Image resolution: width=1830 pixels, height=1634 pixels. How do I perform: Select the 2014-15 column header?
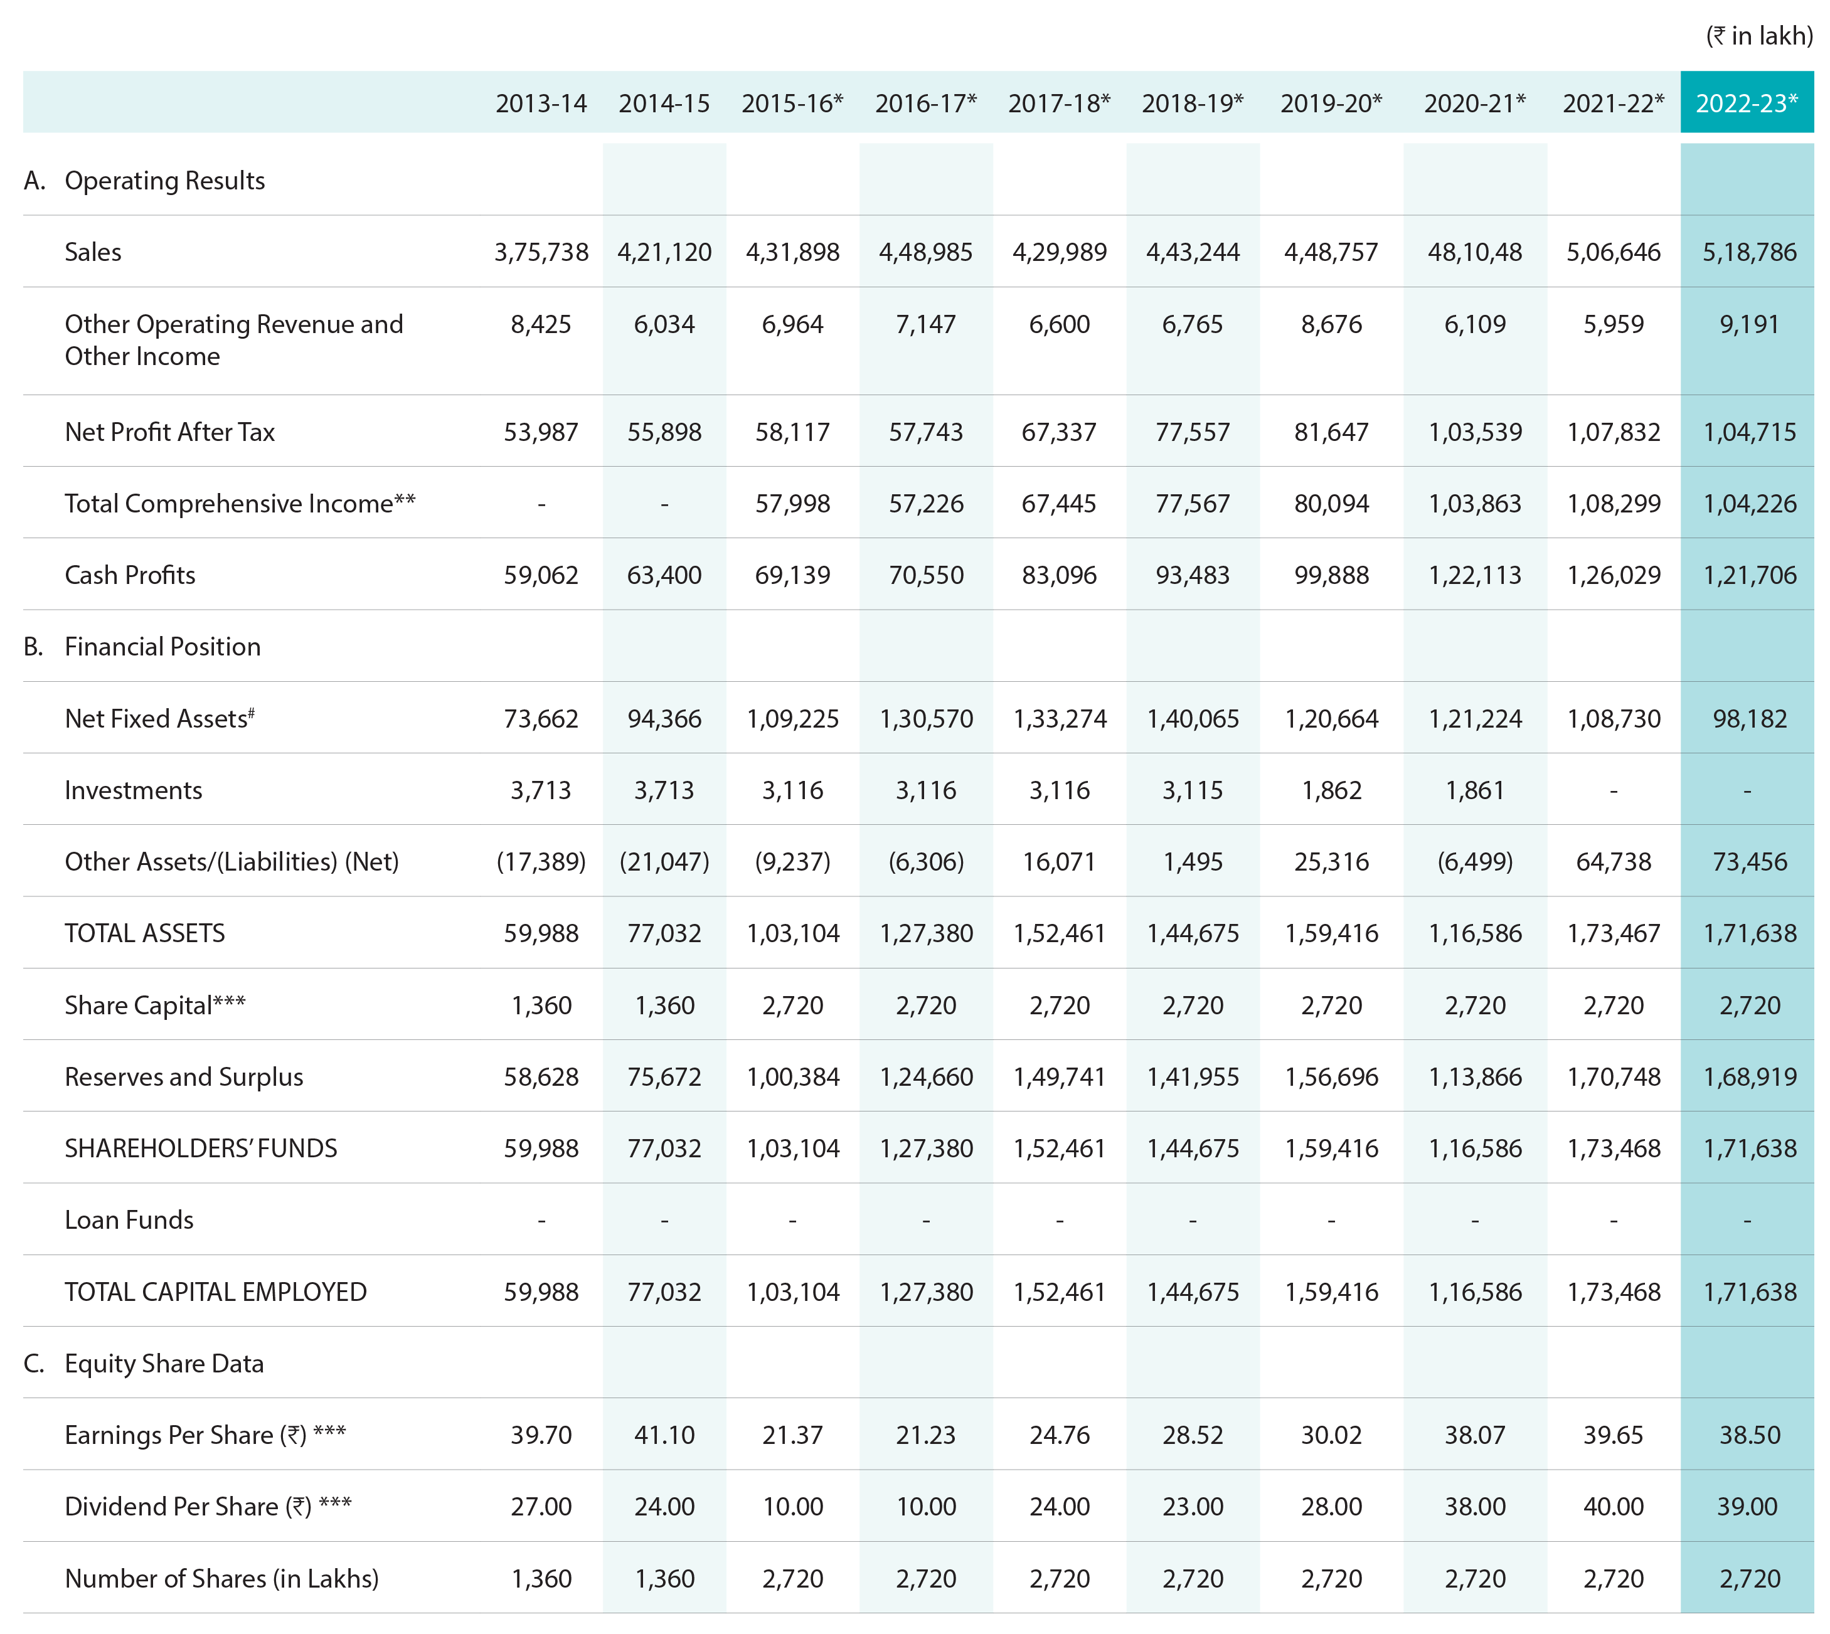pos(664,103)
